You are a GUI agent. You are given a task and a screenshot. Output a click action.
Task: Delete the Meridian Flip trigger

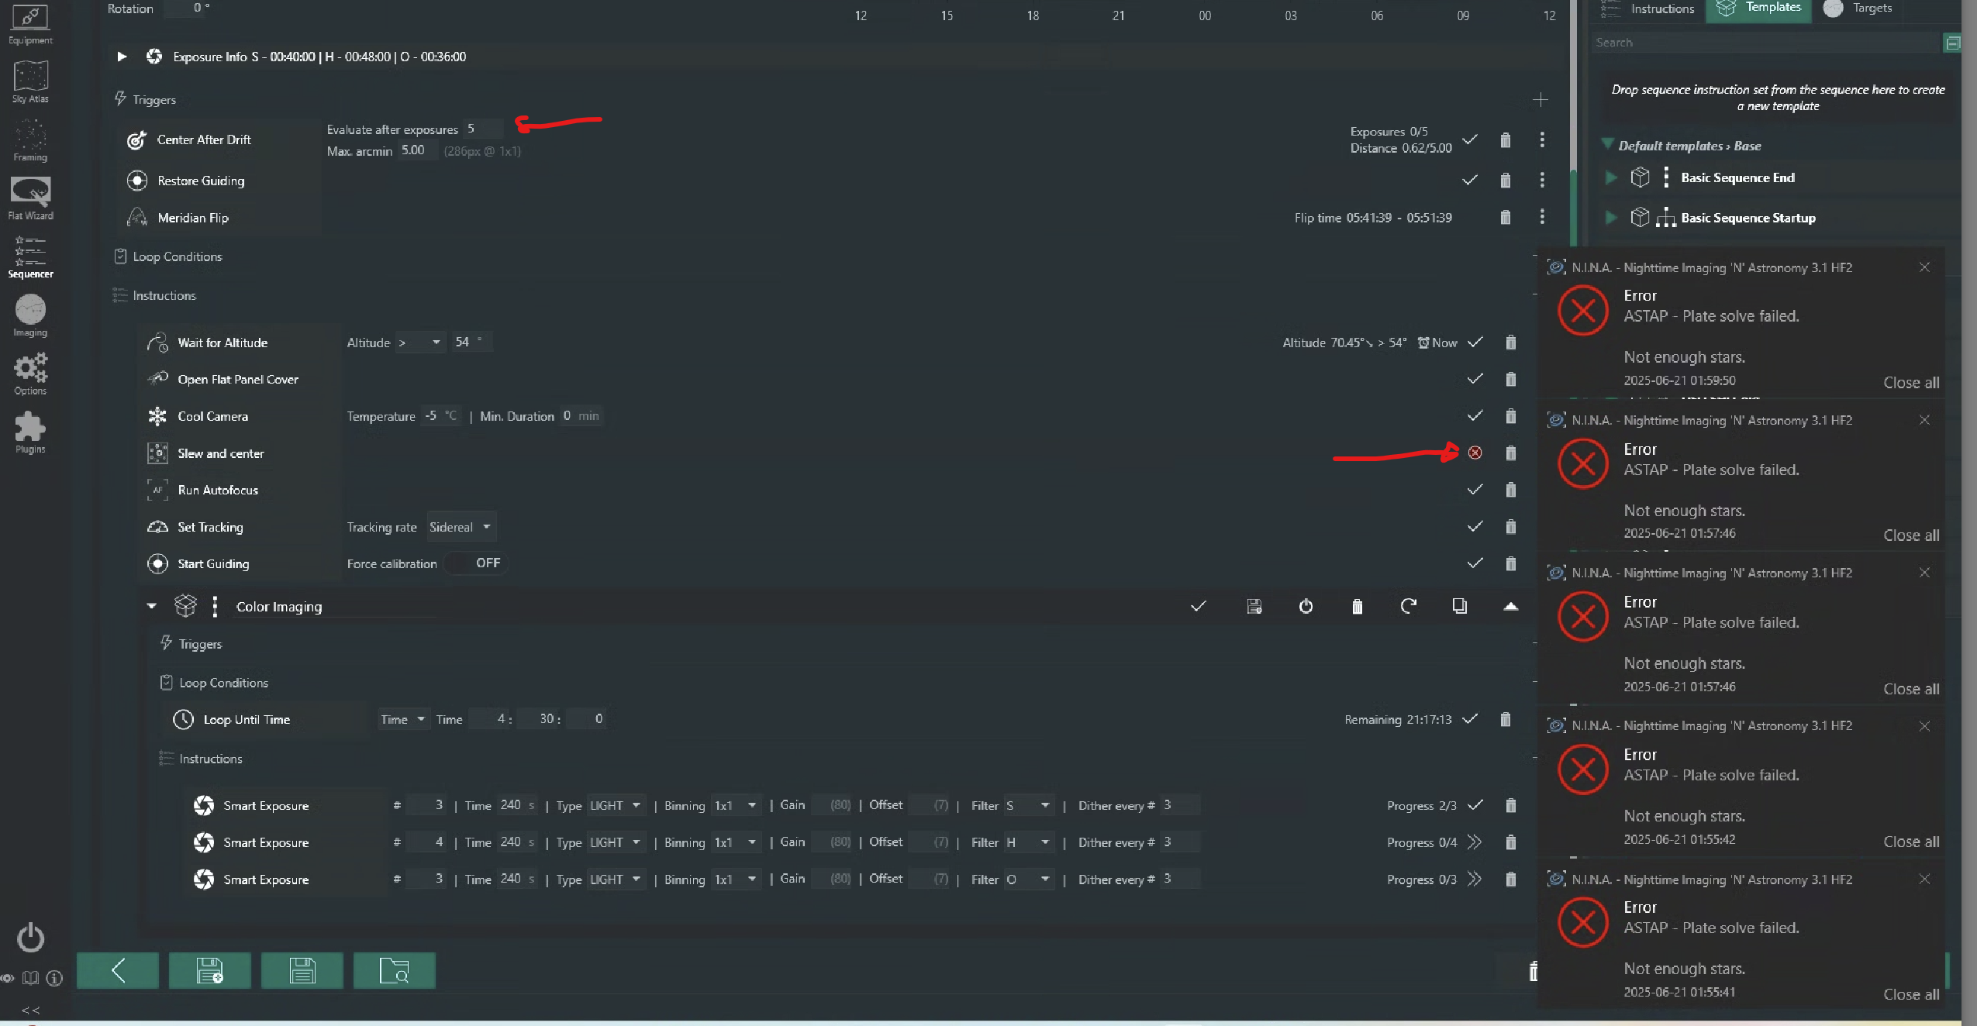pos(1505,218)
